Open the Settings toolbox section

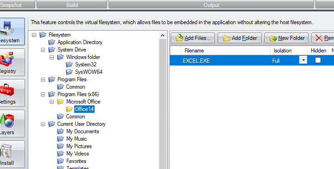pos(12,93)
